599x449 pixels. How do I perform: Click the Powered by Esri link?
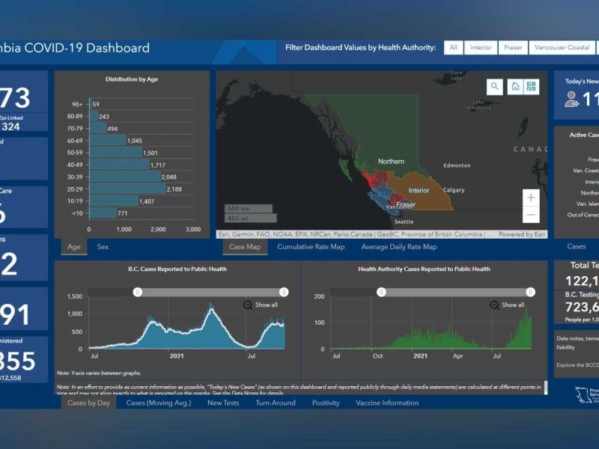(x=520, y=234)
